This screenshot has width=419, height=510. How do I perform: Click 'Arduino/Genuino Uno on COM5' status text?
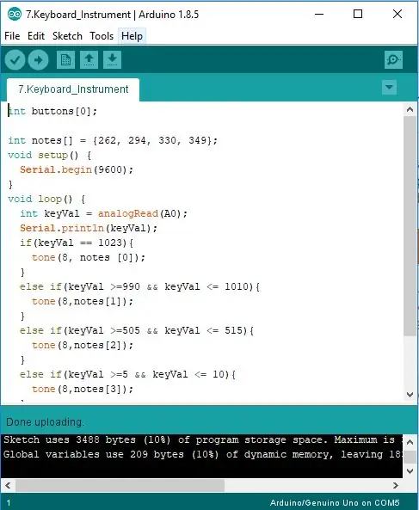tap(335, 503)
